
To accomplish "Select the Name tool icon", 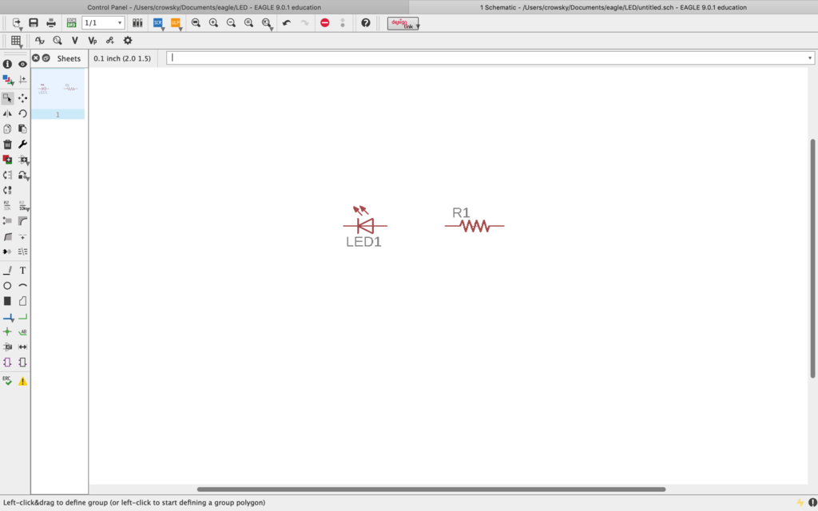I will (x=7, y=205).
